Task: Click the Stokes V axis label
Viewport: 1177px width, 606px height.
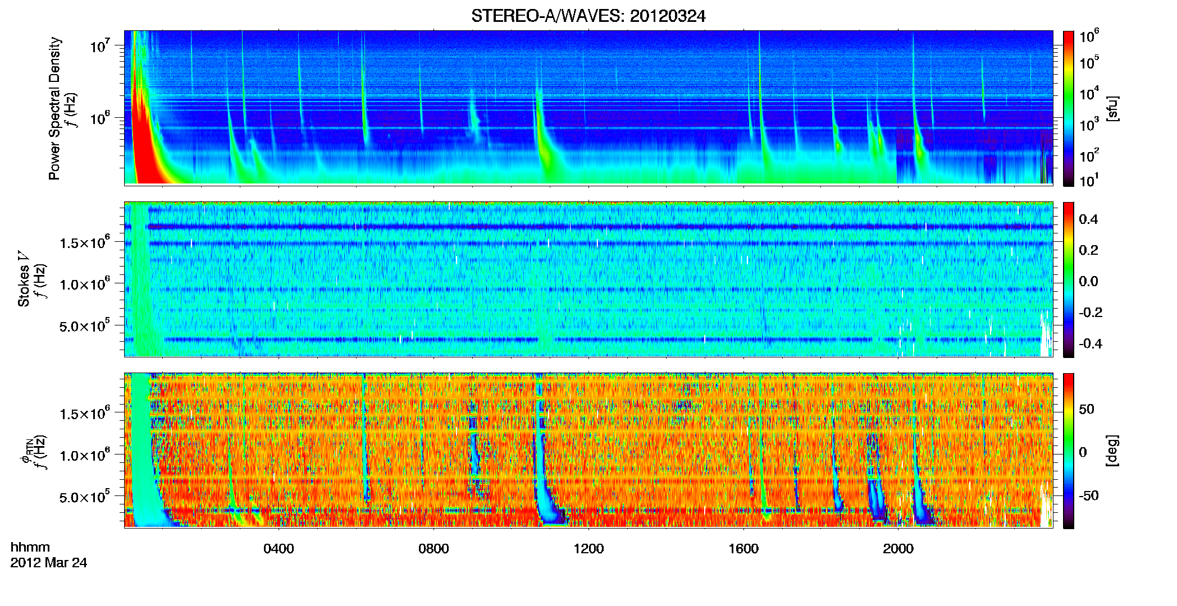Action: tap(24, 279)
